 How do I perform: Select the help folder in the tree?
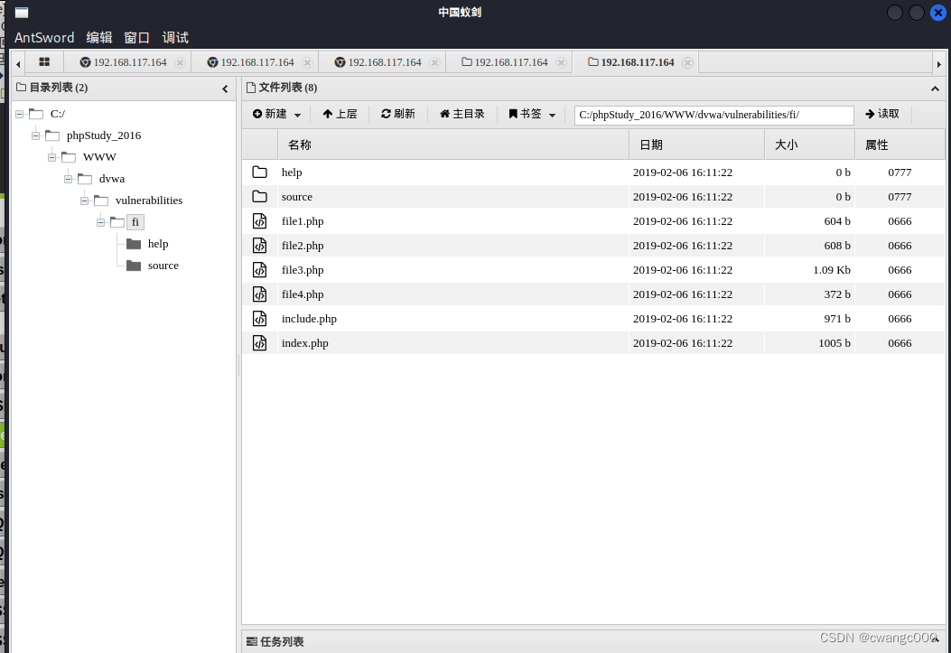click(158, 244)
